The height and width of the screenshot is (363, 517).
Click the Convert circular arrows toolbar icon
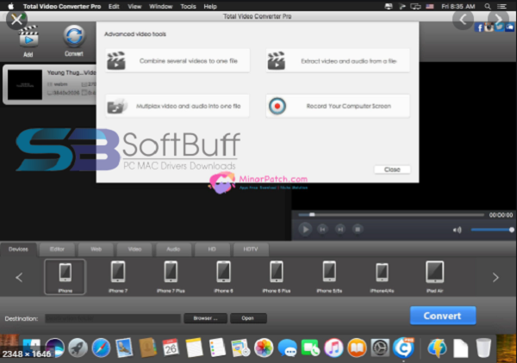74,36
